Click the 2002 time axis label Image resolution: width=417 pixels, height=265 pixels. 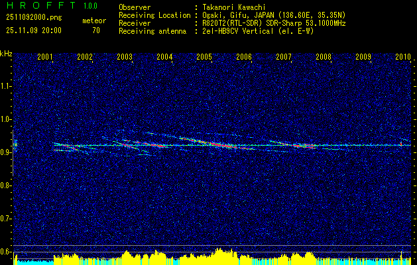85,57
